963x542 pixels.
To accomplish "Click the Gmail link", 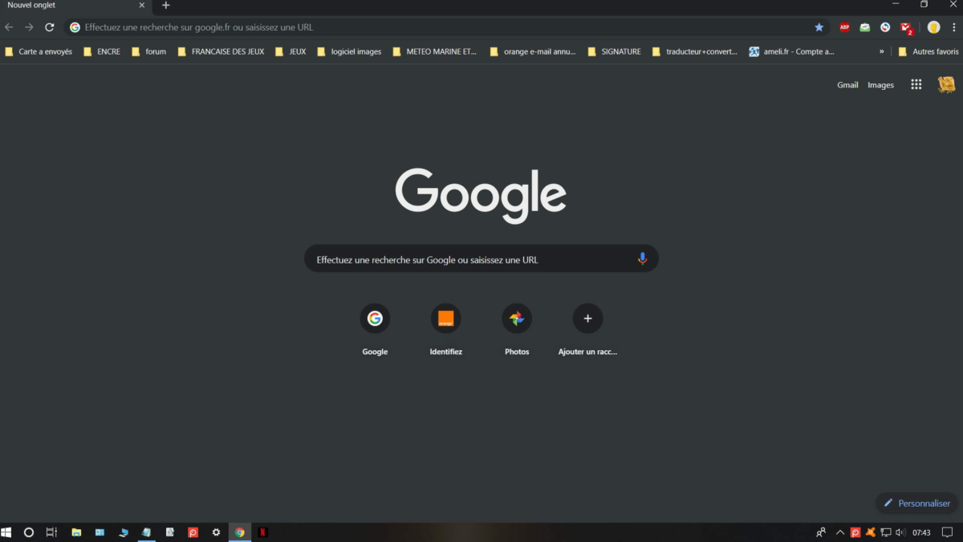I will (847, 85).
